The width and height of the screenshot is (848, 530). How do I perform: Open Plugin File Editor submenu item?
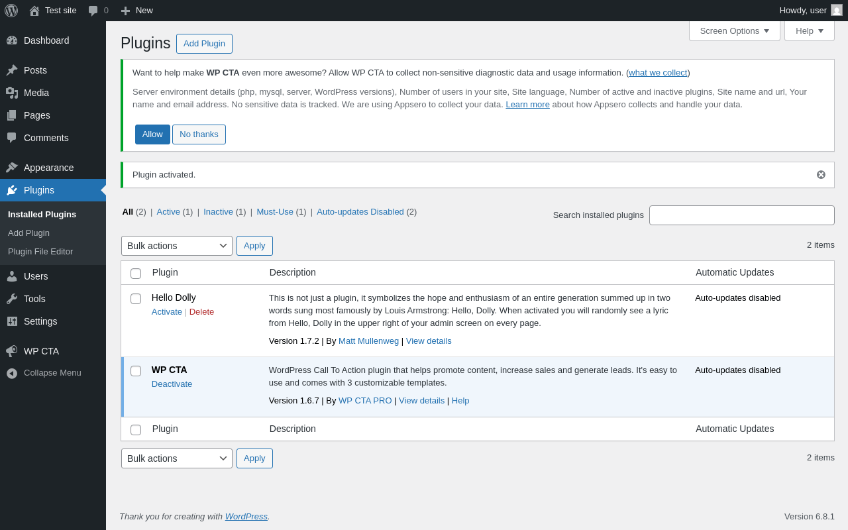point(40,252)
